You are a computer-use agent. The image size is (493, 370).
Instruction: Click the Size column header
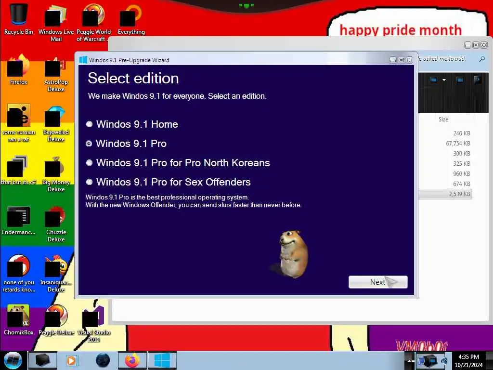coord(443,119)
